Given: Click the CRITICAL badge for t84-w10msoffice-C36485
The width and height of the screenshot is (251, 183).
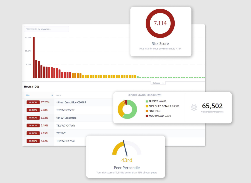Looking at the screenshot, I should pos(33,102).
